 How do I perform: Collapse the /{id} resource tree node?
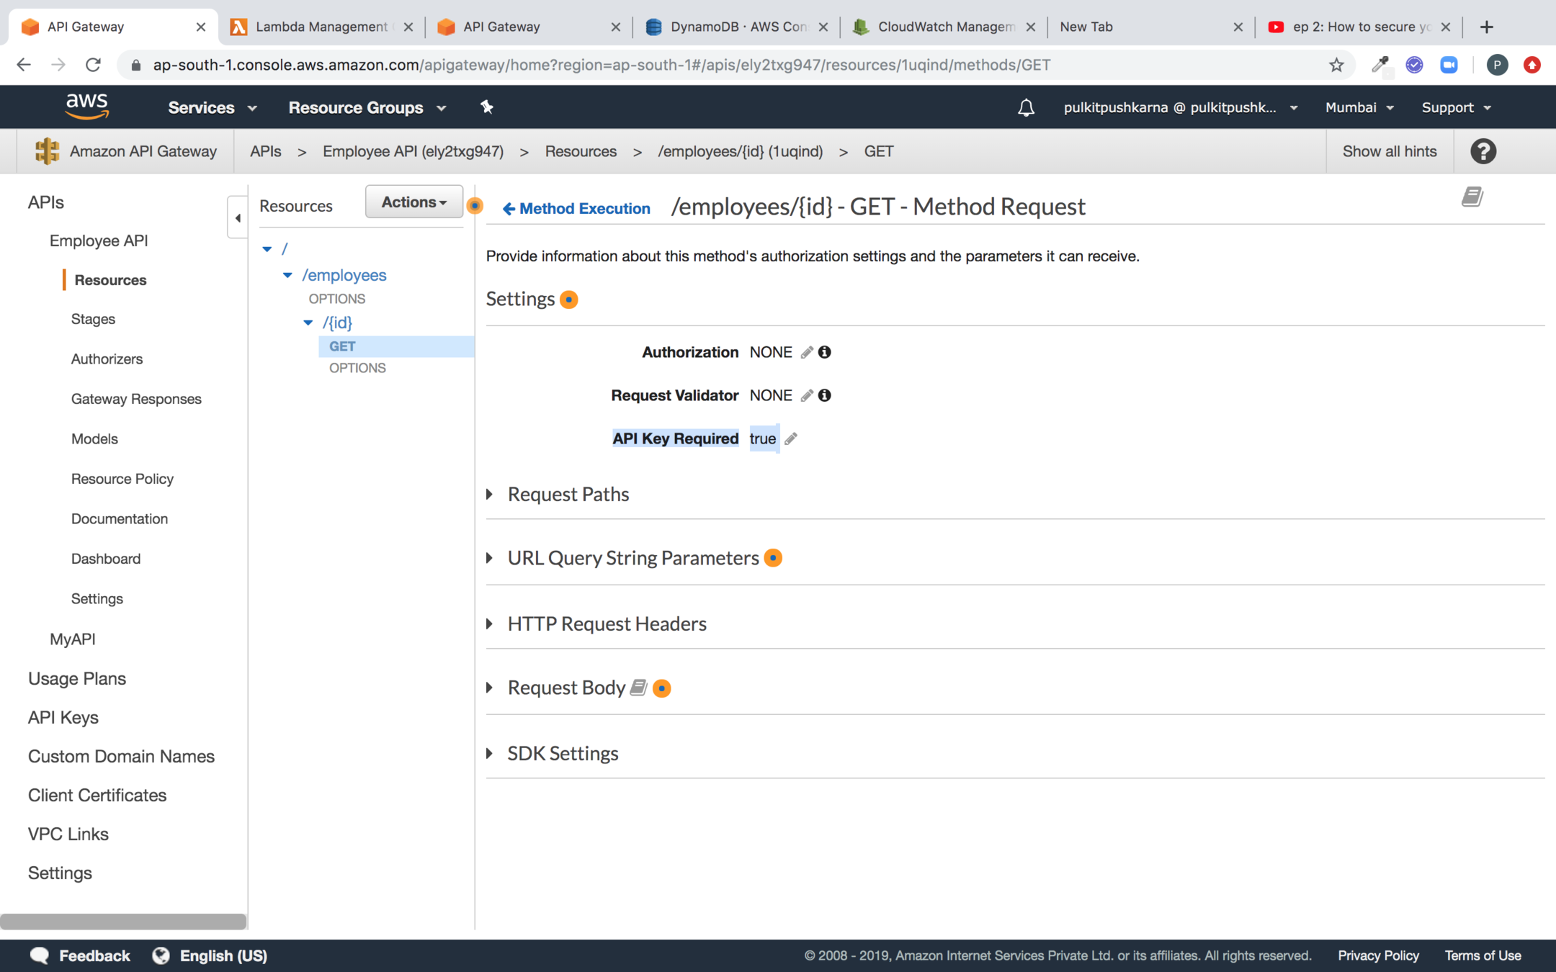(308, 323)
